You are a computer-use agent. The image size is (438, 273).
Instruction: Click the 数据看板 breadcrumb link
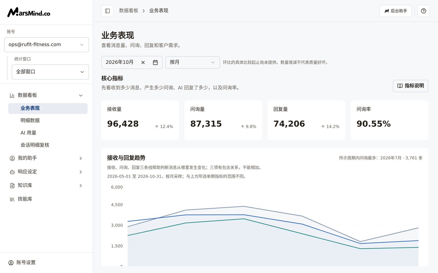[x=129, y=11]
